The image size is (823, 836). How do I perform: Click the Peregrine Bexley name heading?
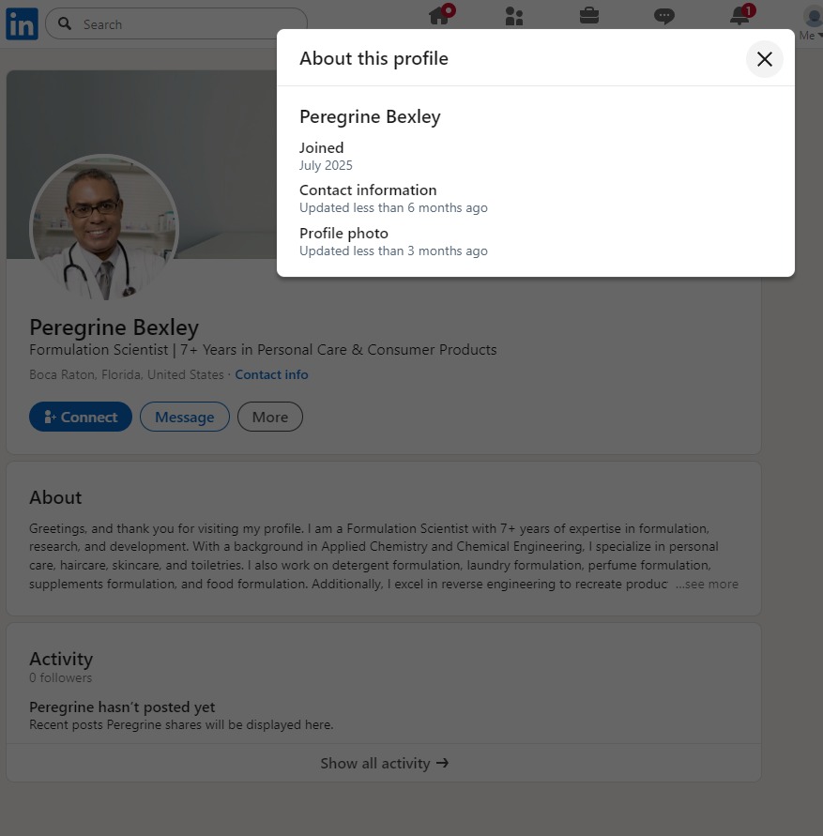pos(114,327)
